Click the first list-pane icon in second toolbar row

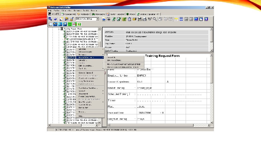(51, 24)
